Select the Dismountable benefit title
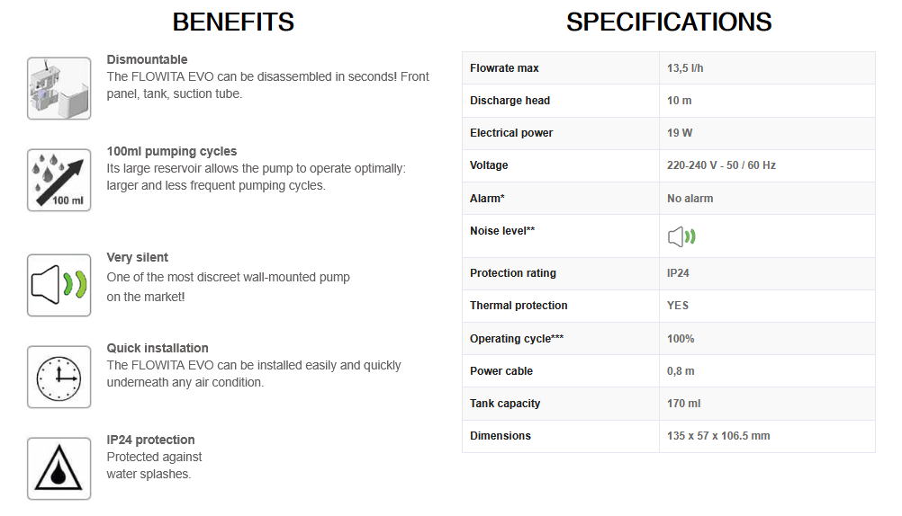Image resolution: width=902 pixels, height=516 pixels. click(147, 59)
